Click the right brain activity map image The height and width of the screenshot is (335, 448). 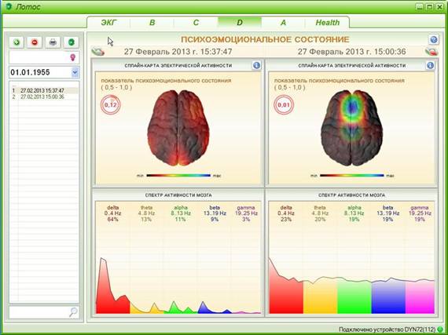point(351,128)
